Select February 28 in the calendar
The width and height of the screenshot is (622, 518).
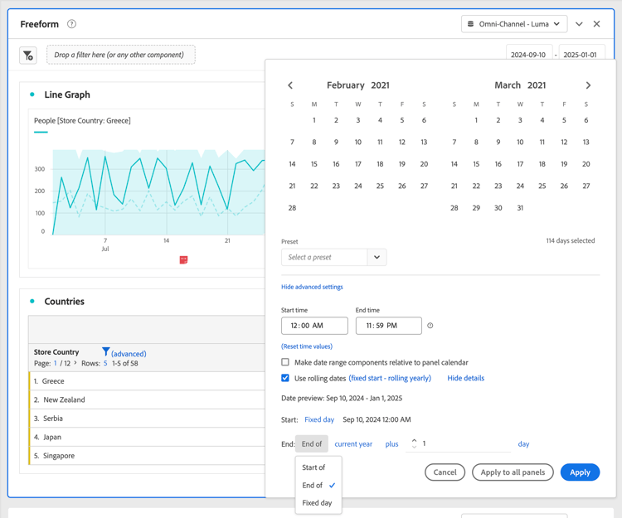click(292, 208)
